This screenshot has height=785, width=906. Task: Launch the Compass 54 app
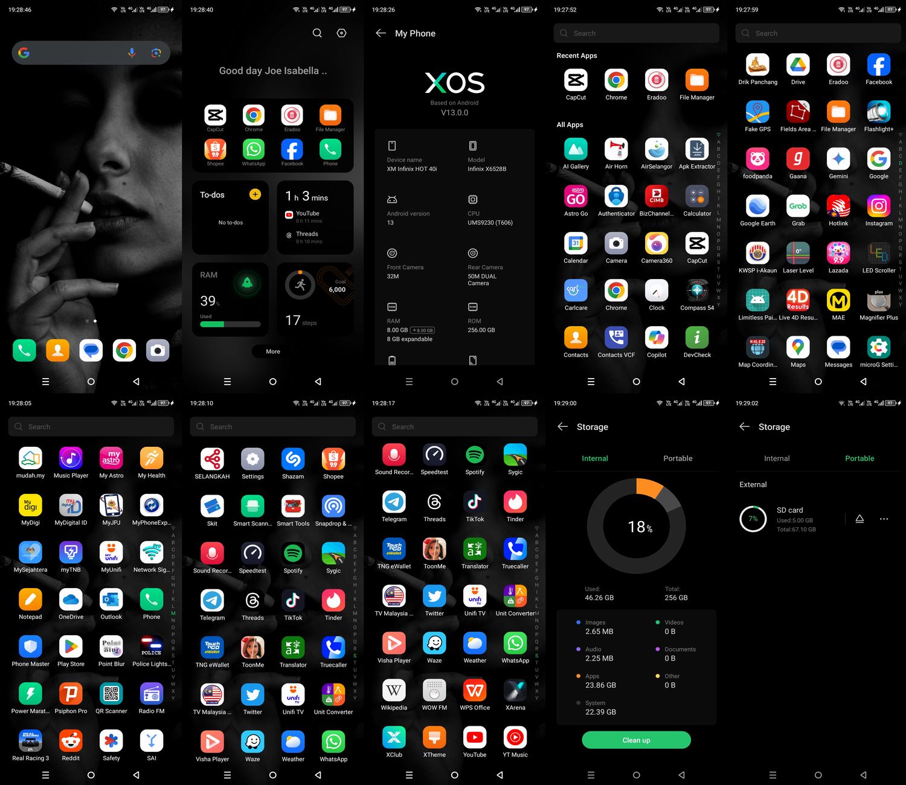(697, 290)
